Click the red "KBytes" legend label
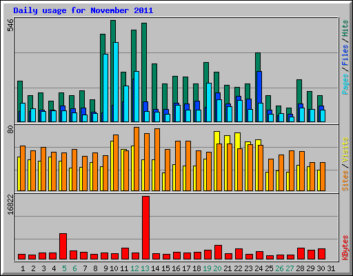 345,248
